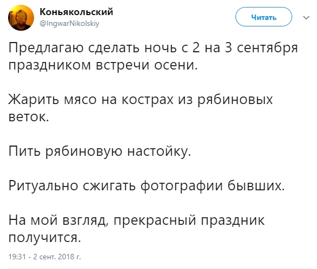This screenshot has height=269, width=317.
Task: Click the phrase 'На мой взгляд,'
Action: click(58, 220)
